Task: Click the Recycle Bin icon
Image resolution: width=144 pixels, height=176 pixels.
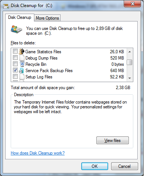Action: [22, 64]
